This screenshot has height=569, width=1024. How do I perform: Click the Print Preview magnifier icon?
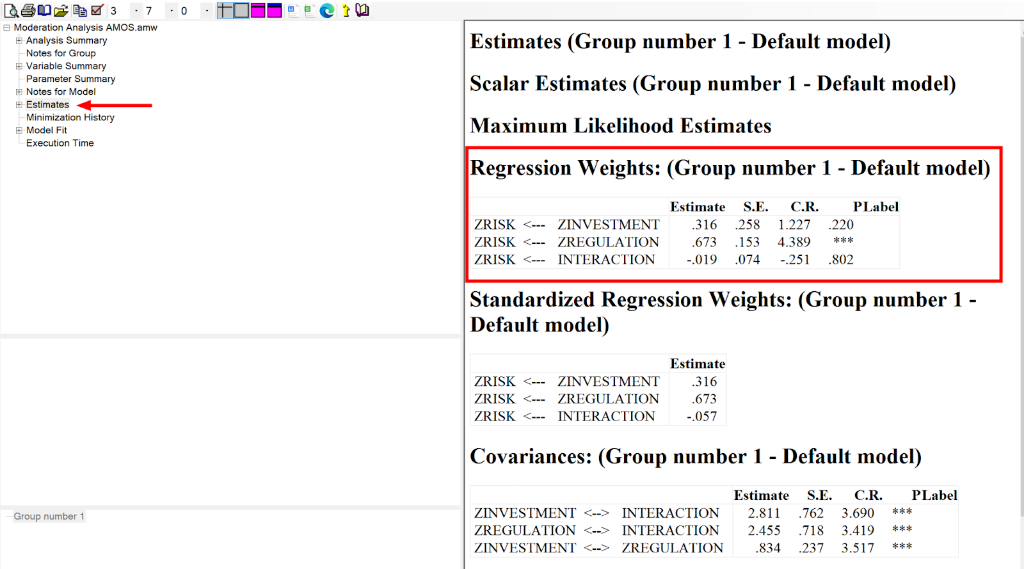point(11,10)
